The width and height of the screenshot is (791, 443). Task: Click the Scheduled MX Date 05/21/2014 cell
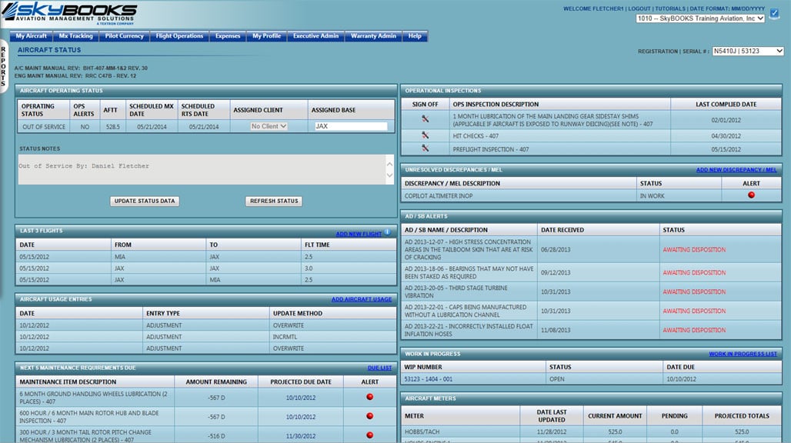pos(152,127)
